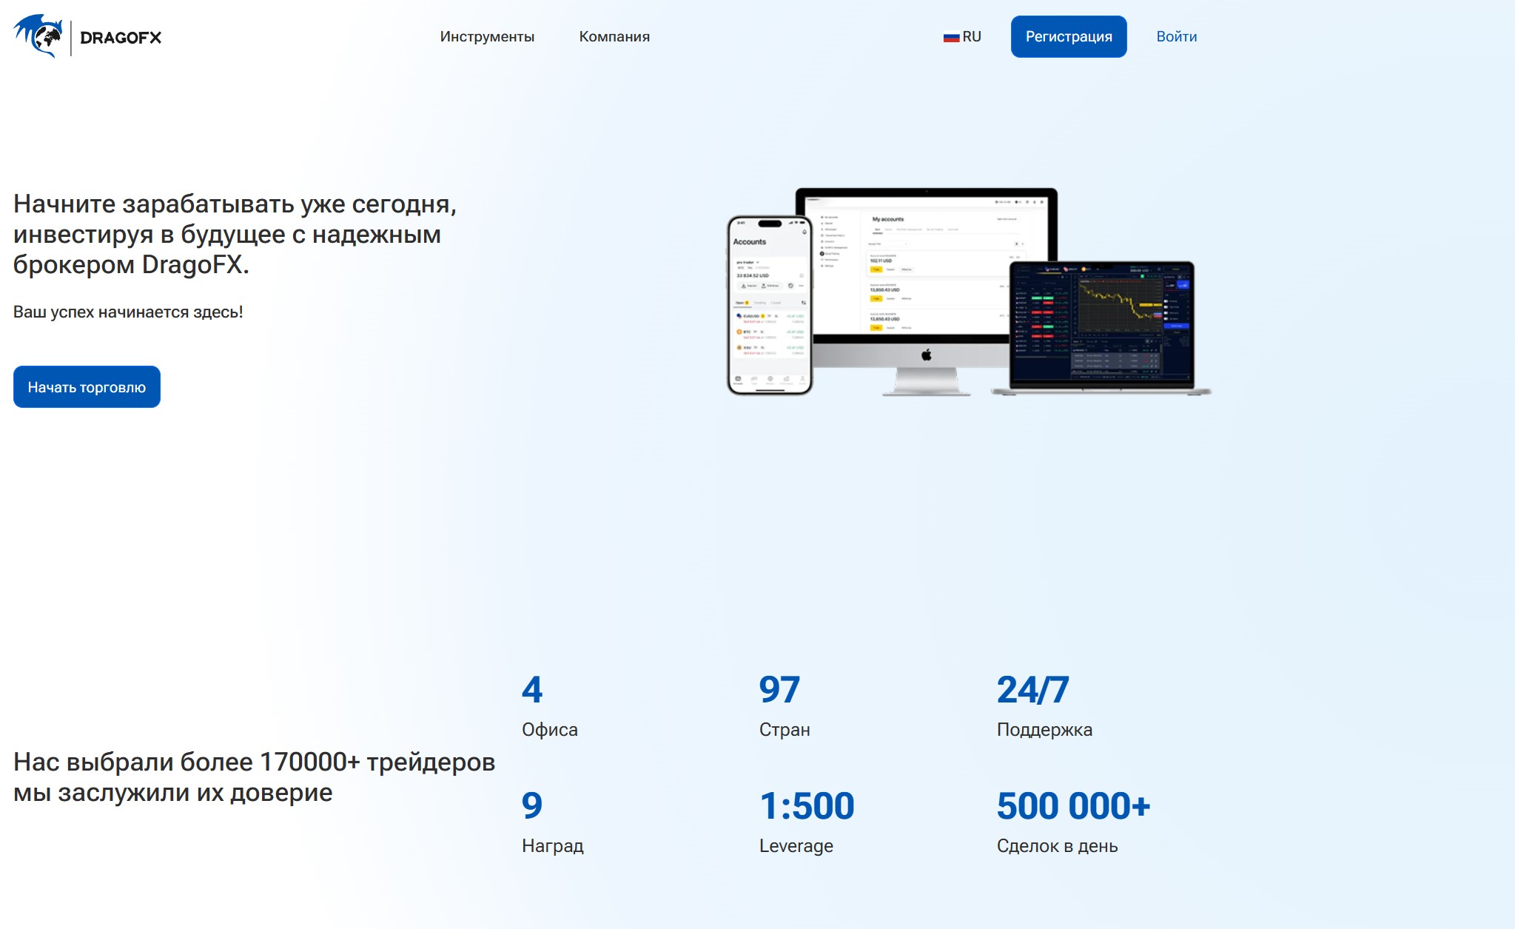Click the Russian flag icon
The height and width of the screenshot is (929, 1515).
tap(950, 37)
